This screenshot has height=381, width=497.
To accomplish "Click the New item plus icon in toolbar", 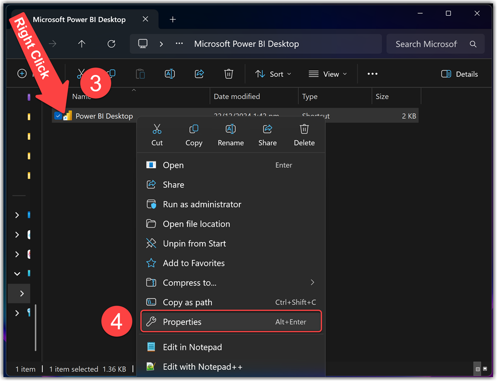I will (22, 74).
